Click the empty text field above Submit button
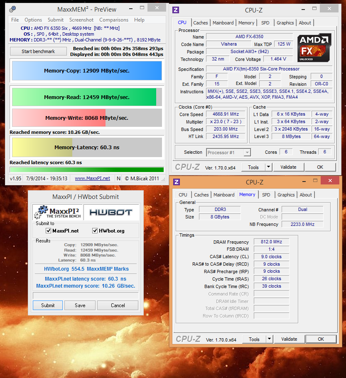This screenshot has width=346, height=378. tap(86, 296)
